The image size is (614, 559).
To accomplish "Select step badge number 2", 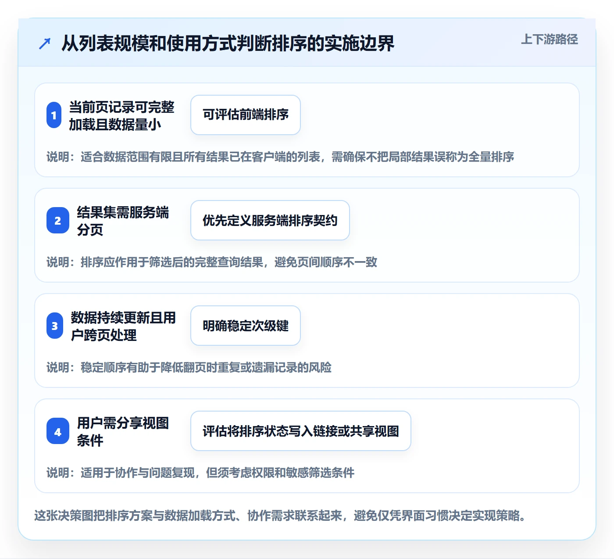I will [x=58, y=220].
